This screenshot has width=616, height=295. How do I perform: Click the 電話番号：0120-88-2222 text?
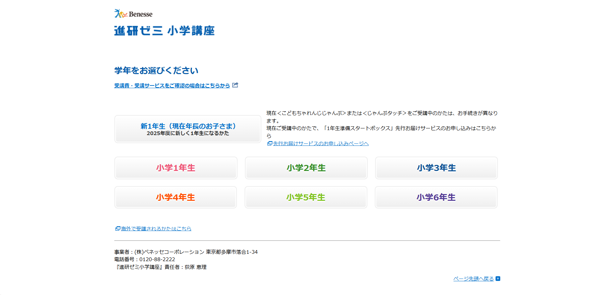coord(145,259)
